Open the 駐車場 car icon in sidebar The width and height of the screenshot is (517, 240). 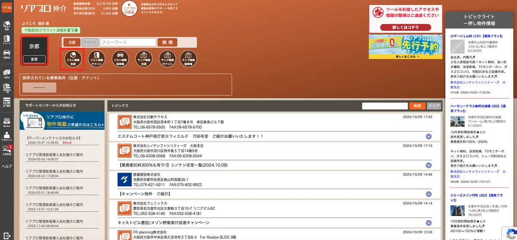(6, 53)
